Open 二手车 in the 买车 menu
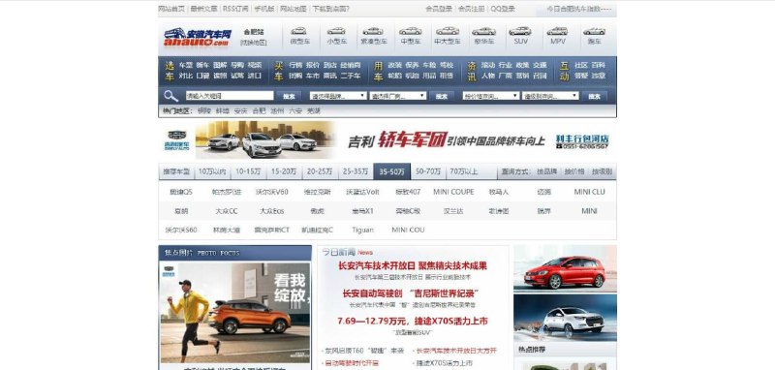This screenshot has width=775, height=370. click(351, 77)
